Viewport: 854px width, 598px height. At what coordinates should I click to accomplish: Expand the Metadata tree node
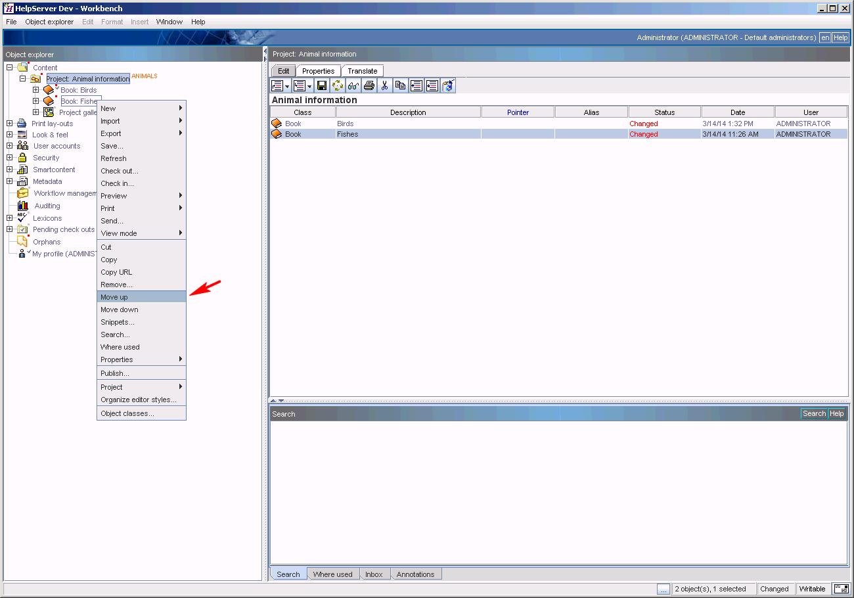[10, 181]
